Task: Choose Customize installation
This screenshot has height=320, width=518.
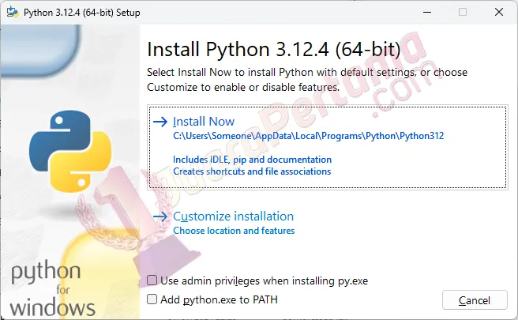Action: coord(233,216)
